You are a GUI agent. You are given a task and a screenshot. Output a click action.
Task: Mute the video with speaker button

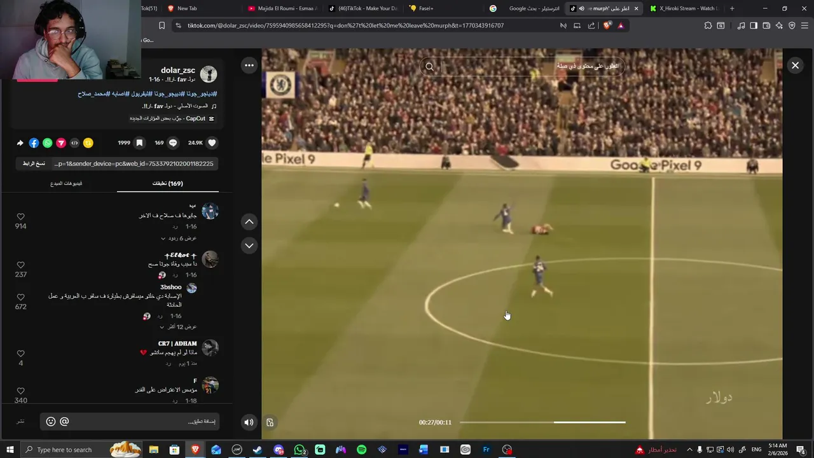(x=249, y=422)
